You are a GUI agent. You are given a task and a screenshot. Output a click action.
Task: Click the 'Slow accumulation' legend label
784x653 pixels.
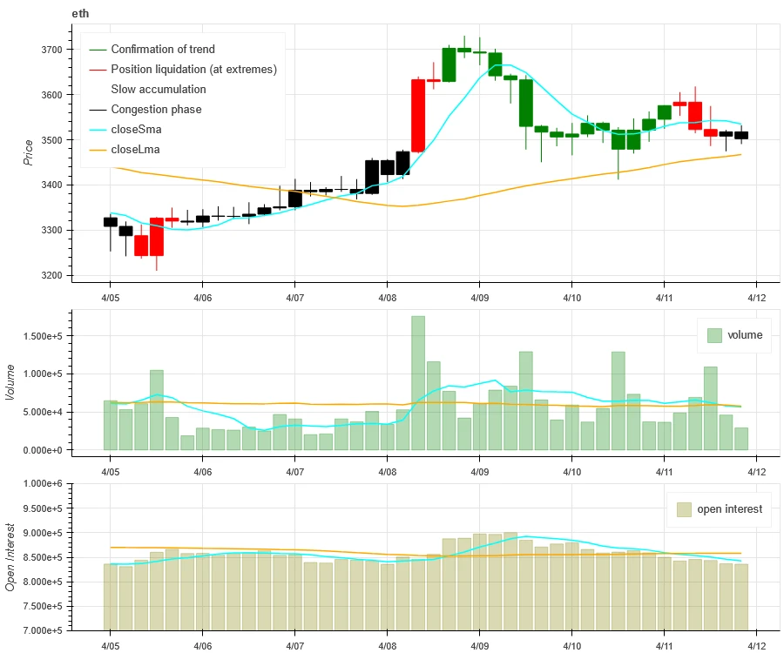(x=159, y=90)
